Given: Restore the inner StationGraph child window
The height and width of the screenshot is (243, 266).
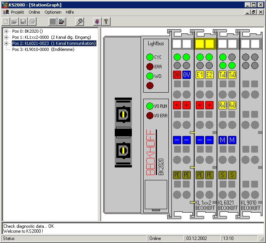Looking at the screenshot, I should click(254, 12).
